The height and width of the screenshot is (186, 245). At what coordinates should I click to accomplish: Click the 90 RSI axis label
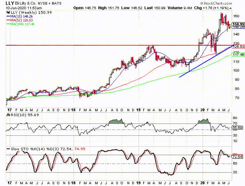pyautogui.click(x=235, y=118)
